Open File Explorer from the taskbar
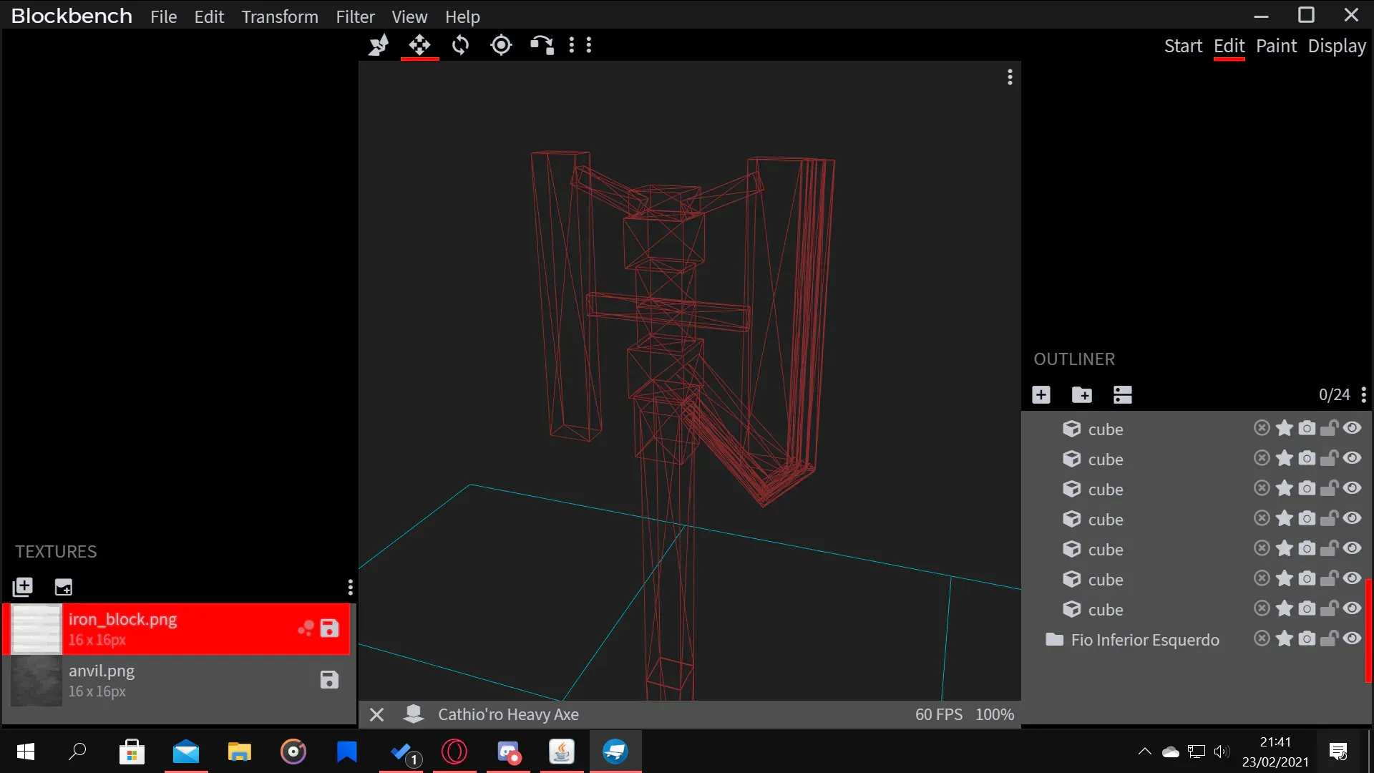Image resolution: width=1374 pixels, height=773 pixels. [x=240, y=752]
